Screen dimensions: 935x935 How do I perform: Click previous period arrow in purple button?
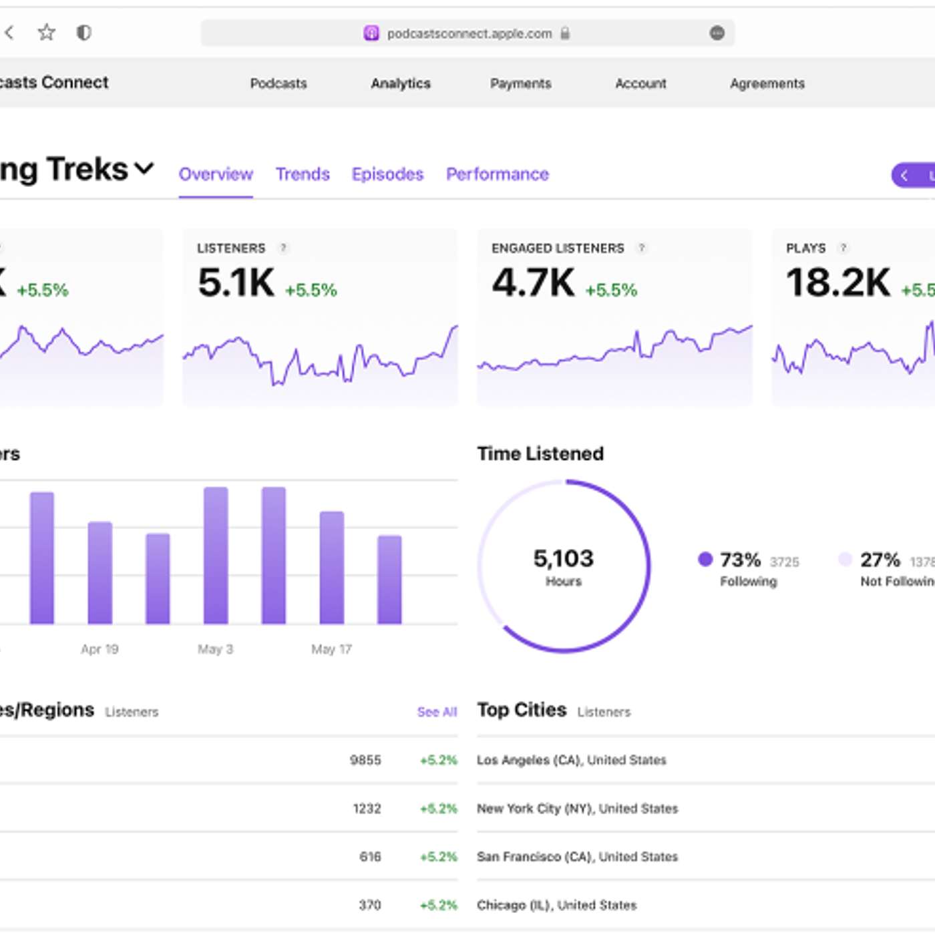pyautogui.click(x=904, y=176)
